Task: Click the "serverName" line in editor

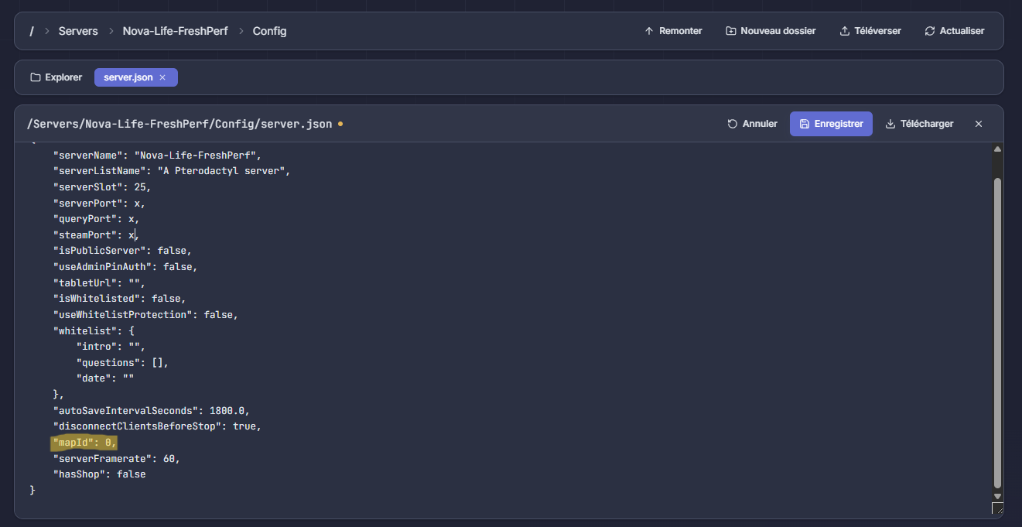Action: tap(157, 155)
